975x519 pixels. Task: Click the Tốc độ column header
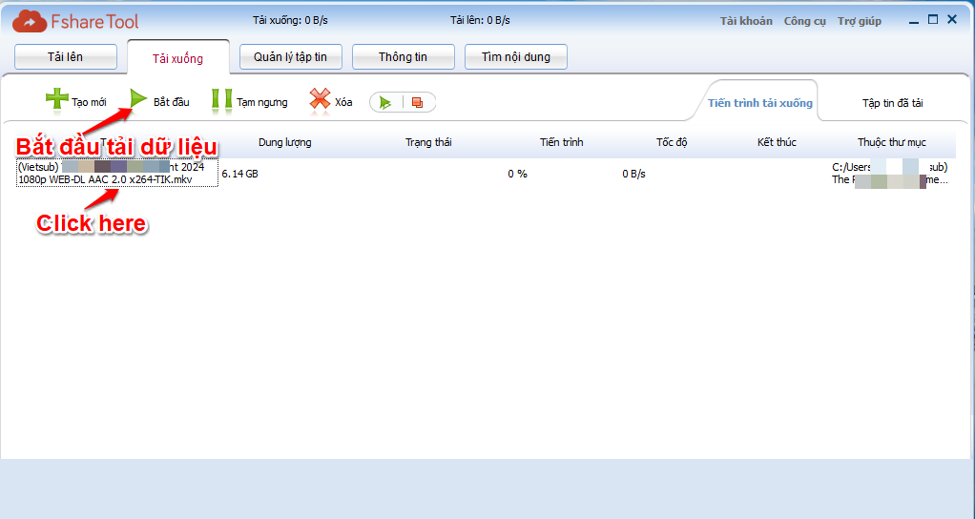672,142
